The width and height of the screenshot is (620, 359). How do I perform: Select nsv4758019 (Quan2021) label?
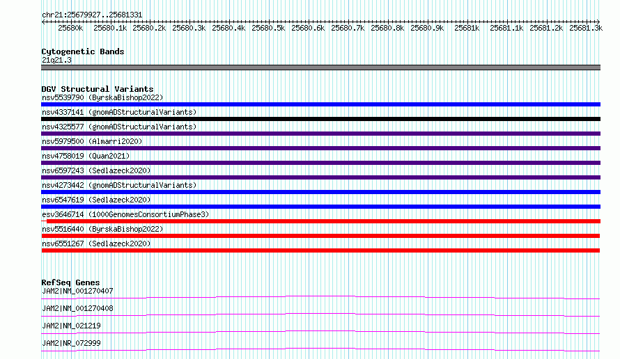click(86, 156)
